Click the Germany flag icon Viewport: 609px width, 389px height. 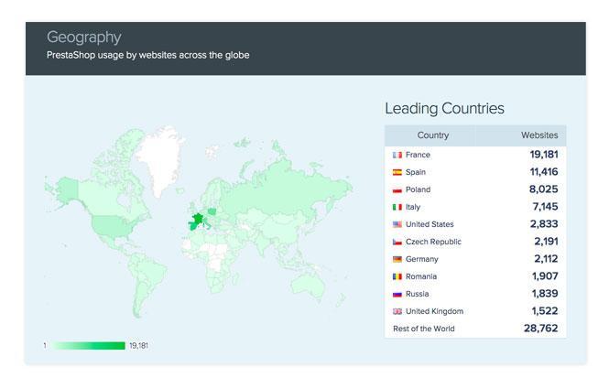point(397,259)
